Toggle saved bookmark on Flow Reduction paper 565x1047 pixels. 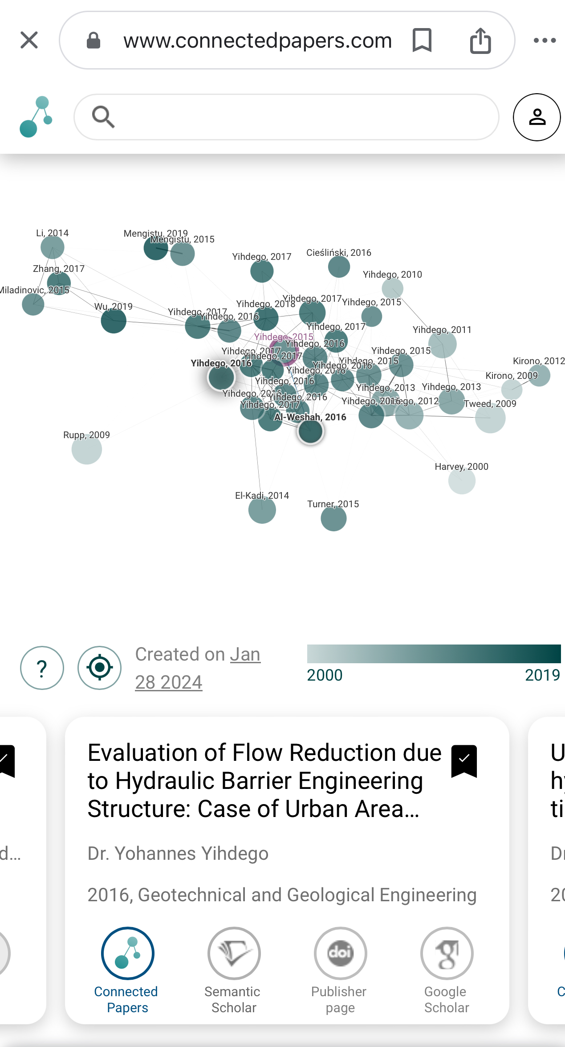(464, 761)
